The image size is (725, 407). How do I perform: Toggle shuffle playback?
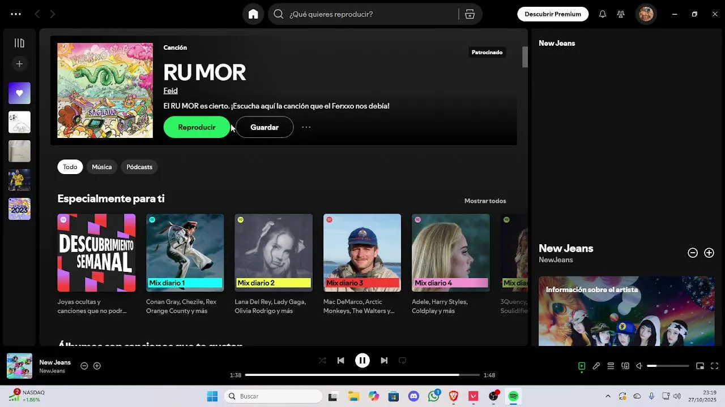[322, 361]
